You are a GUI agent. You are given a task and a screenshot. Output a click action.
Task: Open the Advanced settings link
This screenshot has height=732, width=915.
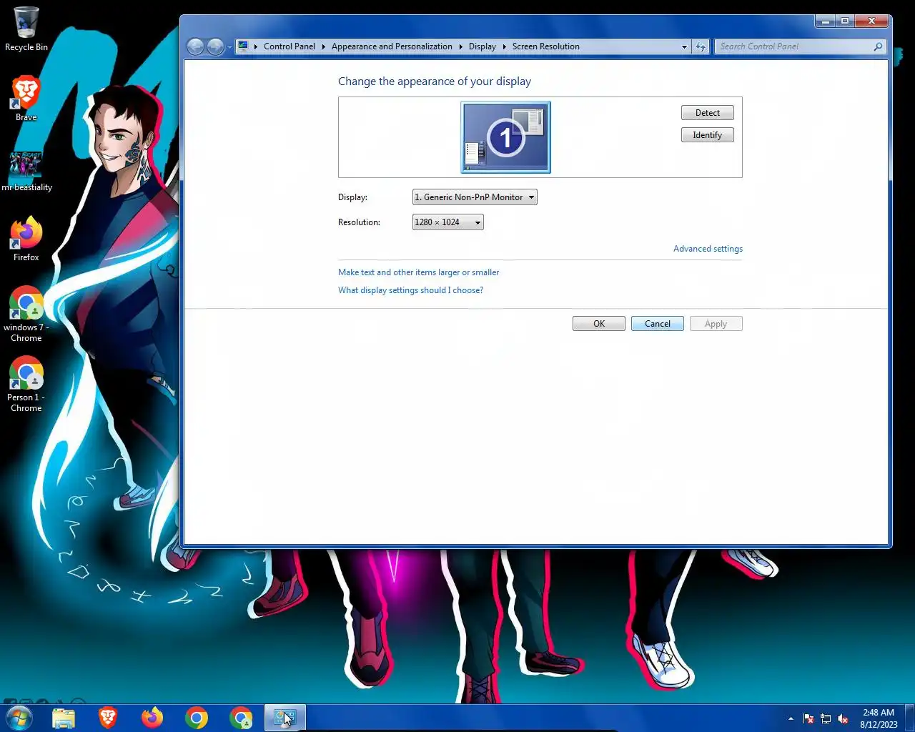tap(708, 249)
